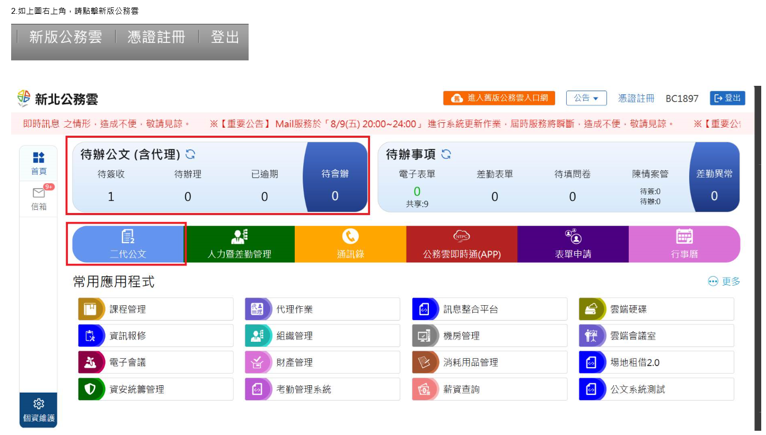Click the 課程管理 app icon
The image size is (766, 435).
(x=90, y=309)
